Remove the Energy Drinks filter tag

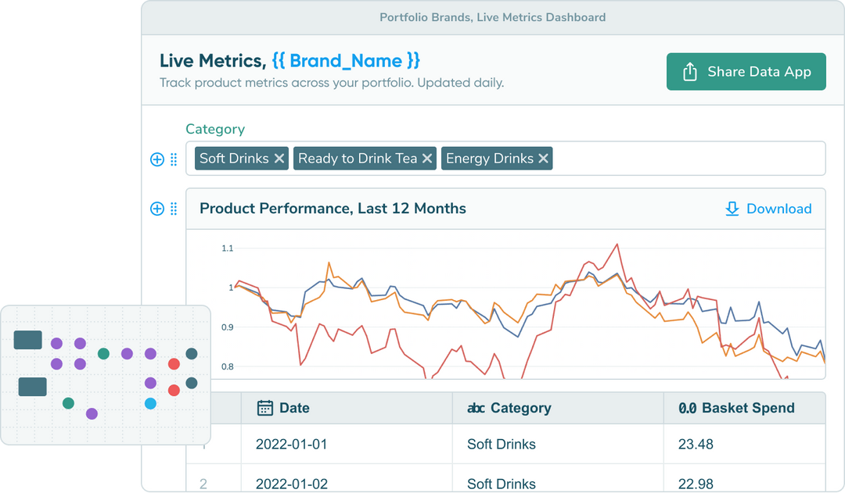tap(544, 158)
